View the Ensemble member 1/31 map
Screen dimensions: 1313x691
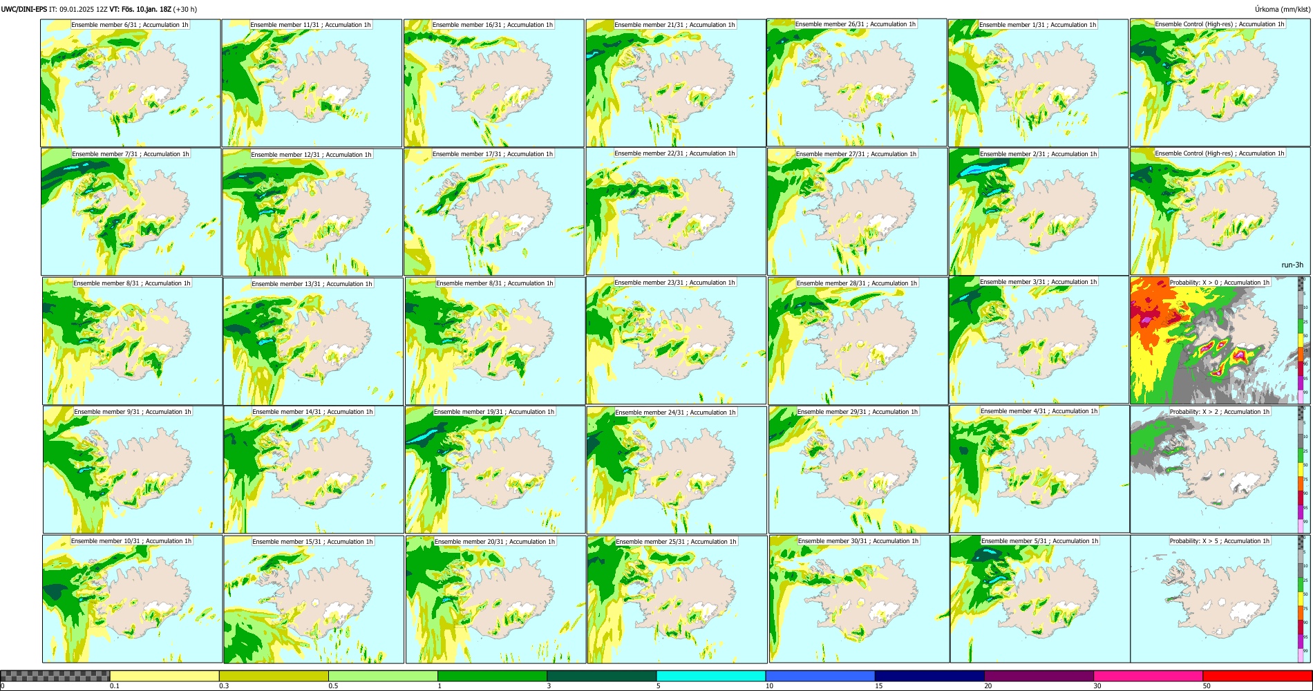(1039, 83)
